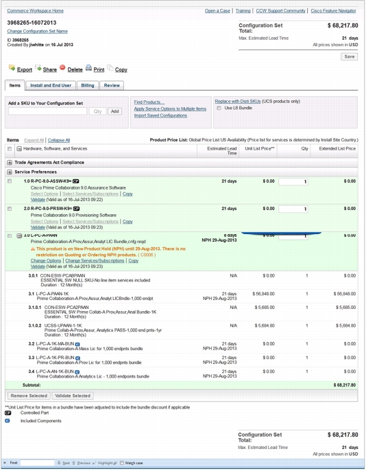Click Copy link under item 3.0
The image size is (366, 471).
tap(134, 260)
